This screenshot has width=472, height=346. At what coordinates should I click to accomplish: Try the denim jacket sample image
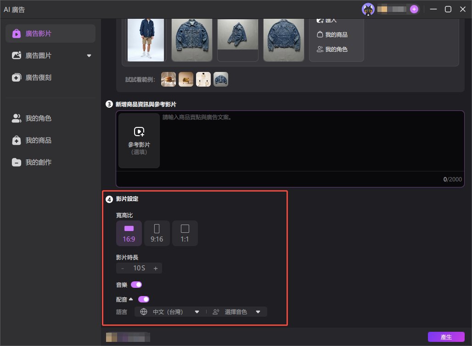coord(221,79)
